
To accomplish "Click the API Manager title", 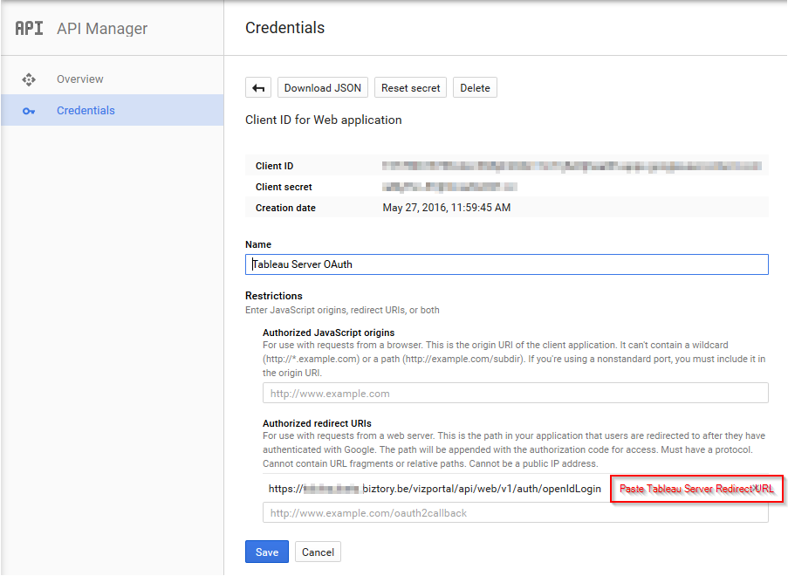I will tap(102, 29).
